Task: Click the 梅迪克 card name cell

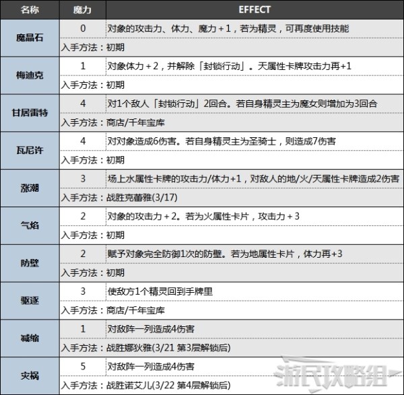Action: point(30,75)
